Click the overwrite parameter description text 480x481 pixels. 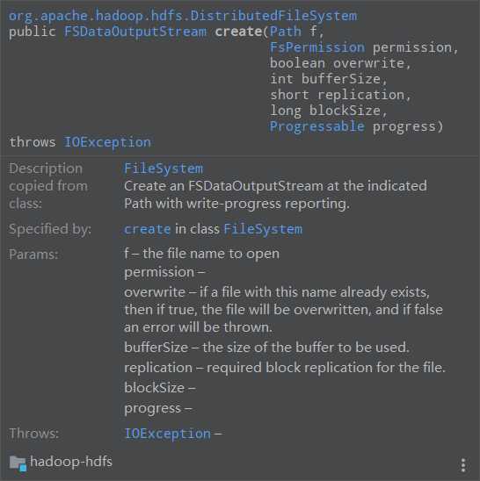[283, 310]
